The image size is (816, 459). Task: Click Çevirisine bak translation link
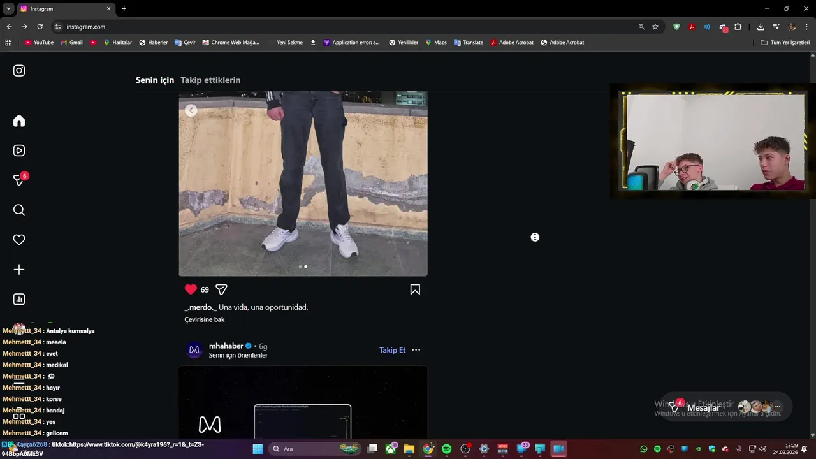tap(205, 319)
